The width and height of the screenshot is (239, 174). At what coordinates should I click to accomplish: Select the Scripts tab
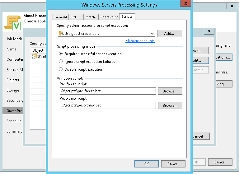(x=127, y=16)
